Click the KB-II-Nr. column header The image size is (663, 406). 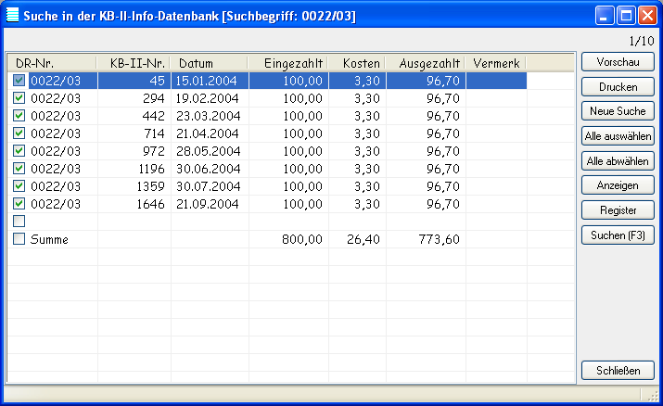point(134,62)
